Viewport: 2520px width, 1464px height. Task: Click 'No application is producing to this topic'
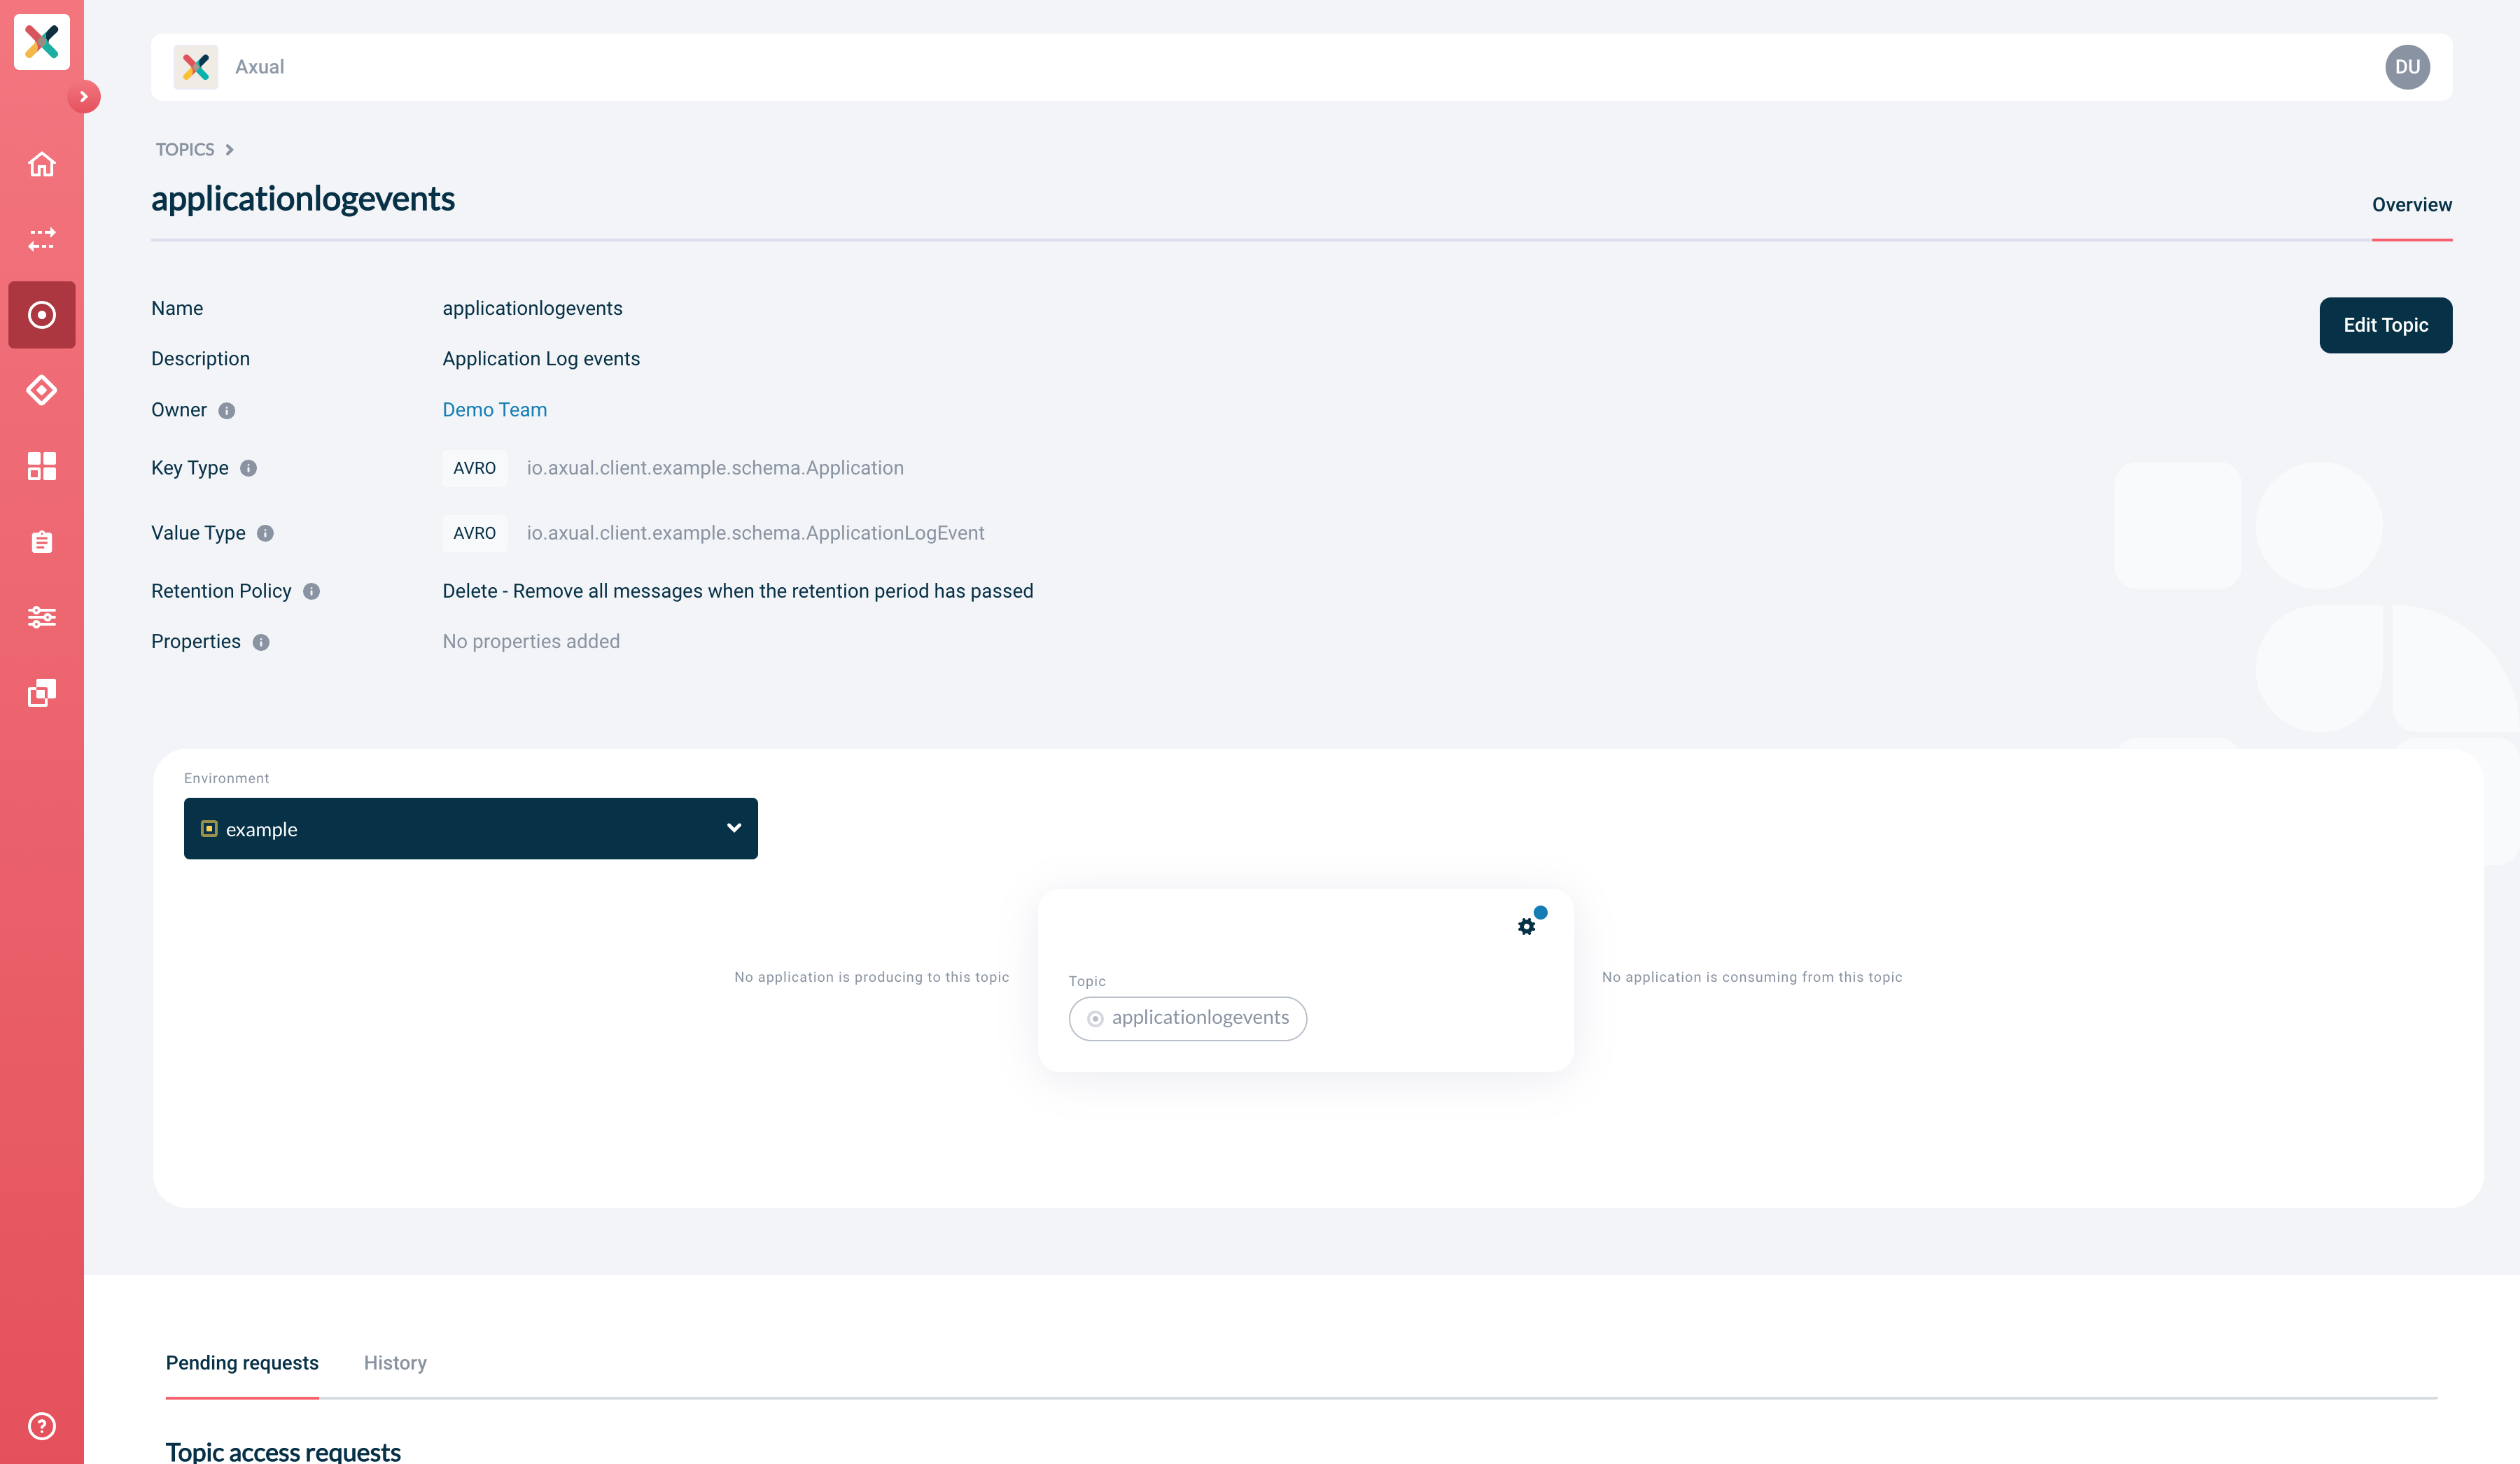coord(871,977)
